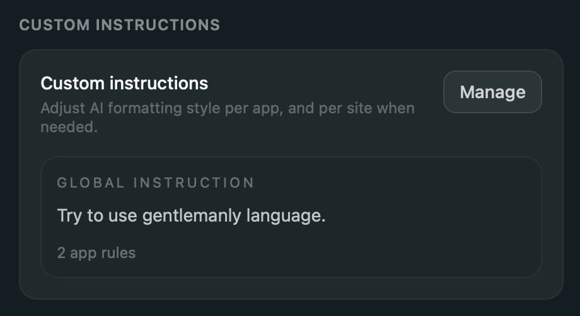Click the words app rules under the instruction
The image size is (580, 316).
click(x=102, y=253)
